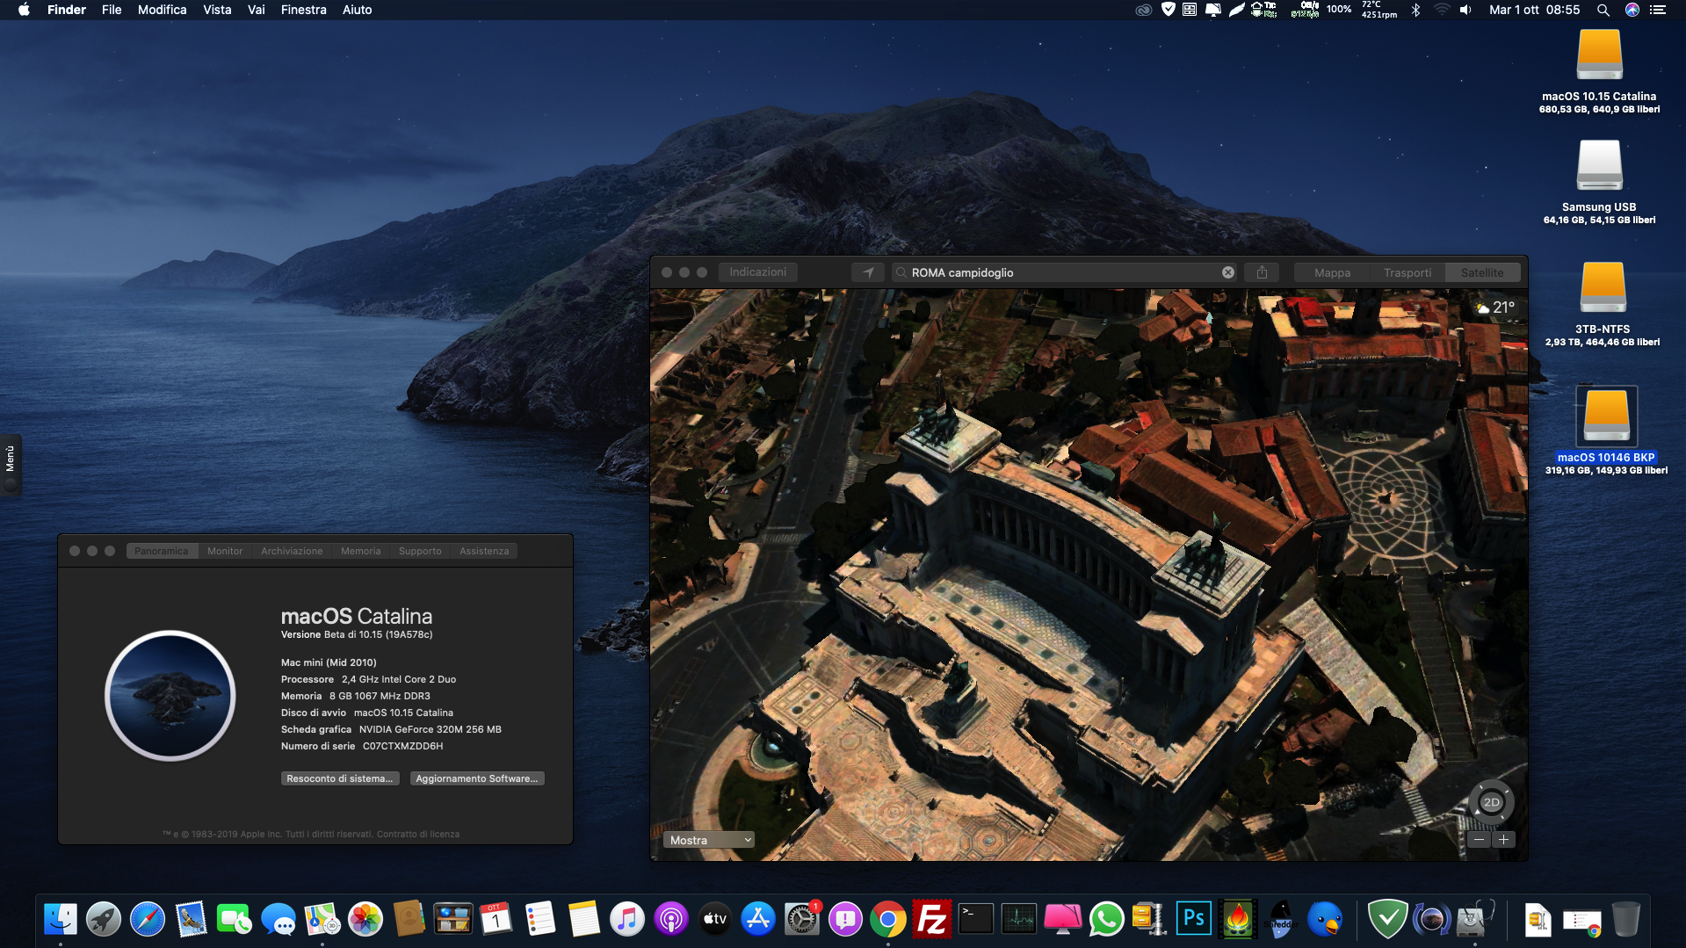
Task: Switch to the Assistenza tab
Action: click(484, 551)
